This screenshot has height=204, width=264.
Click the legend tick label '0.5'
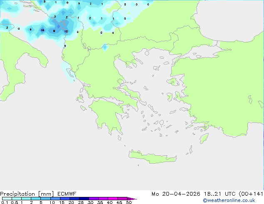[x=15, y=202]
